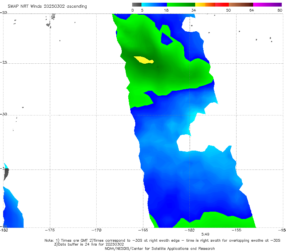
Task: Click the small blue pocket inside the green wind area
Action: (167, 39)
